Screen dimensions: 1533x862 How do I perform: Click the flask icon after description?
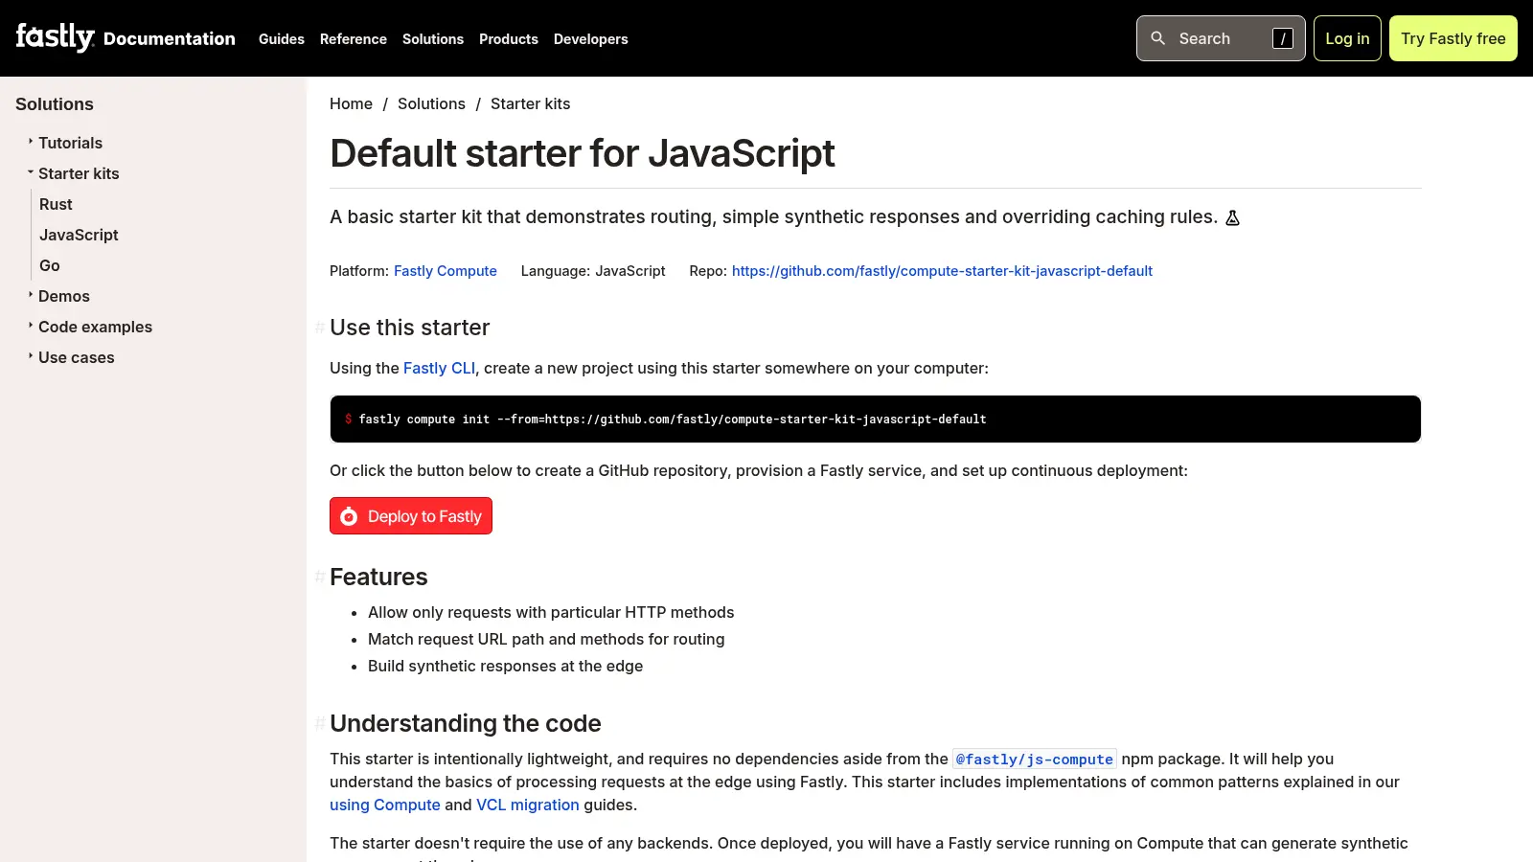pyautogui.click(x=1233, y=218)
